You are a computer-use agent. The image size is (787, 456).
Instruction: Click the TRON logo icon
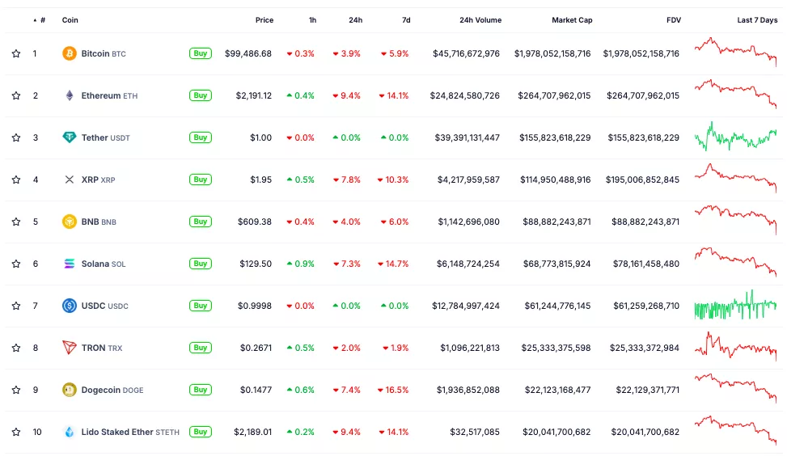click(x=70, y=348)
